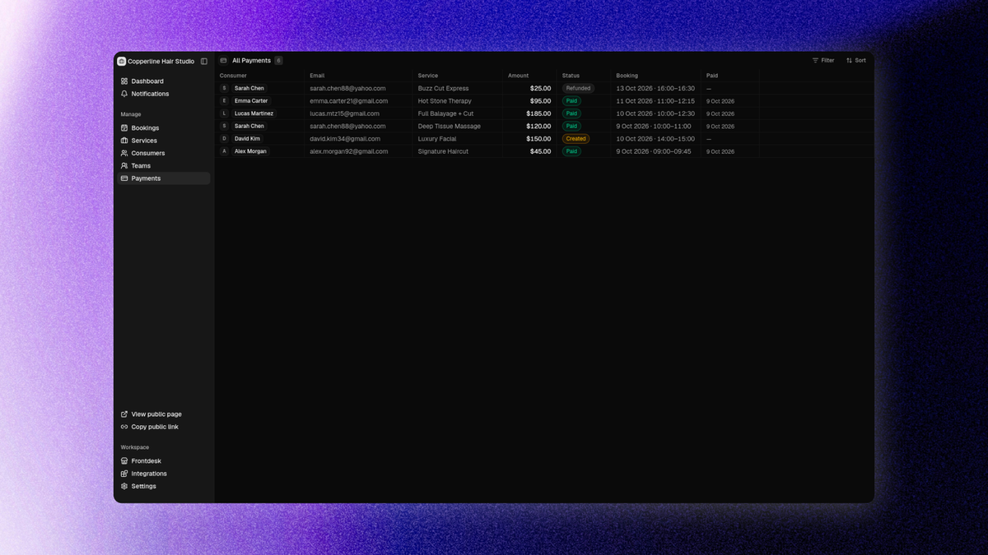Click the All Payments title
The height and width of the screenshot is (555, 988).
click(251, 61)
